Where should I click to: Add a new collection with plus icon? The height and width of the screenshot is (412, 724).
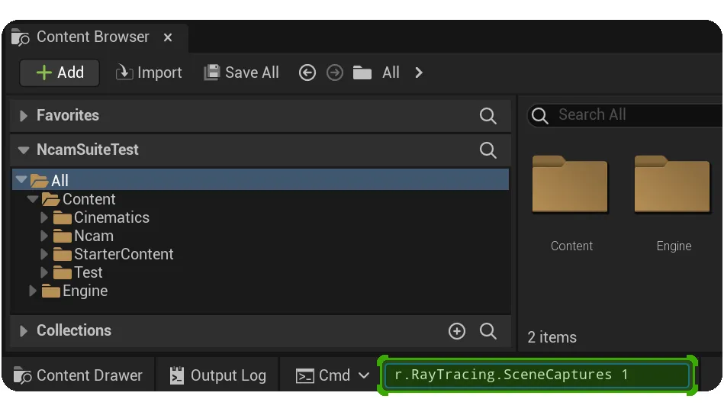pyautogui.click(x=457, y=331)
